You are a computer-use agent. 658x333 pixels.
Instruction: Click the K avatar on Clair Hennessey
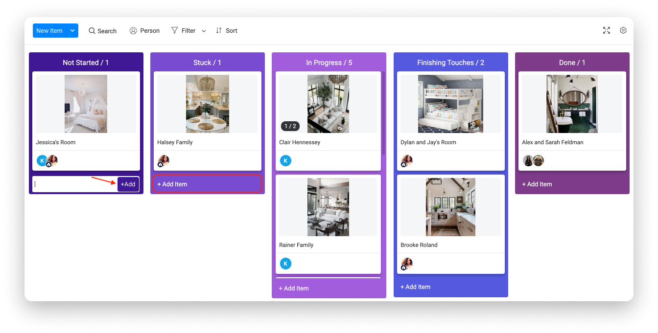tap(285, 161)
